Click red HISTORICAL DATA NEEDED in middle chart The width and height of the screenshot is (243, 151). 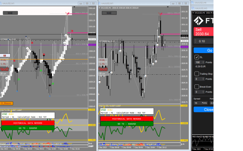pyautogui.click(x=127, y=119)
